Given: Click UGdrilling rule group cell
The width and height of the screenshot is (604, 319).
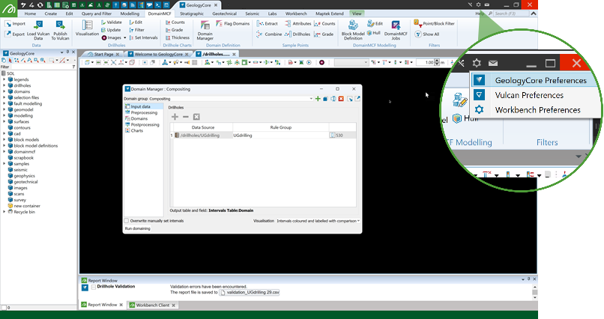Looking at the screenshot, I should coord(280,136).
